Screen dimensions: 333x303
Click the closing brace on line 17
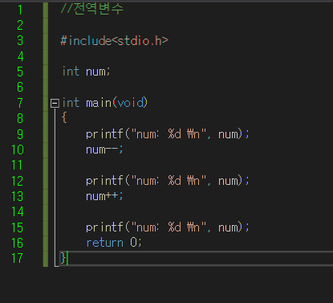click(63, 258)
